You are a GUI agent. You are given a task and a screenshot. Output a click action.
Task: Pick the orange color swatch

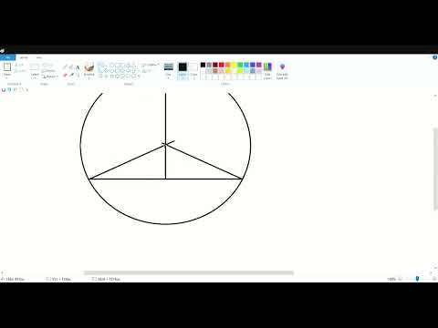[228, 65]
